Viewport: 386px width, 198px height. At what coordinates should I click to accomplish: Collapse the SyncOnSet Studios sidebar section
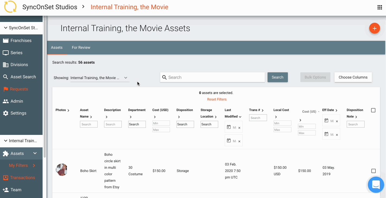click(5, 28)
